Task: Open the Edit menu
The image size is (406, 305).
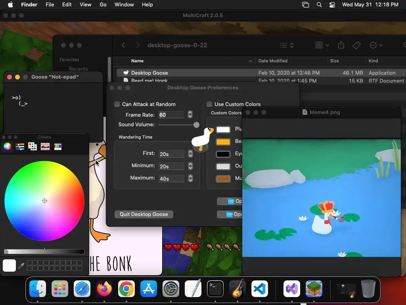Action: tap(67, 5)
